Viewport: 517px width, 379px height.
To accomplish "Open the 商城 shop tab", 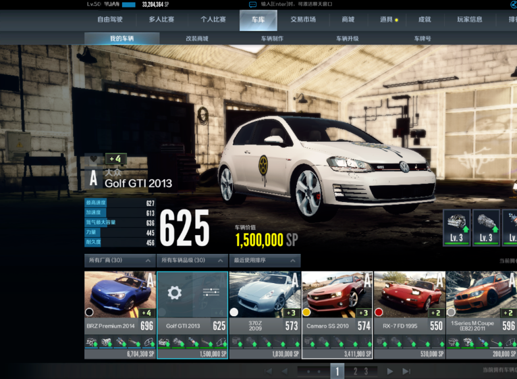I will (348, 20).
